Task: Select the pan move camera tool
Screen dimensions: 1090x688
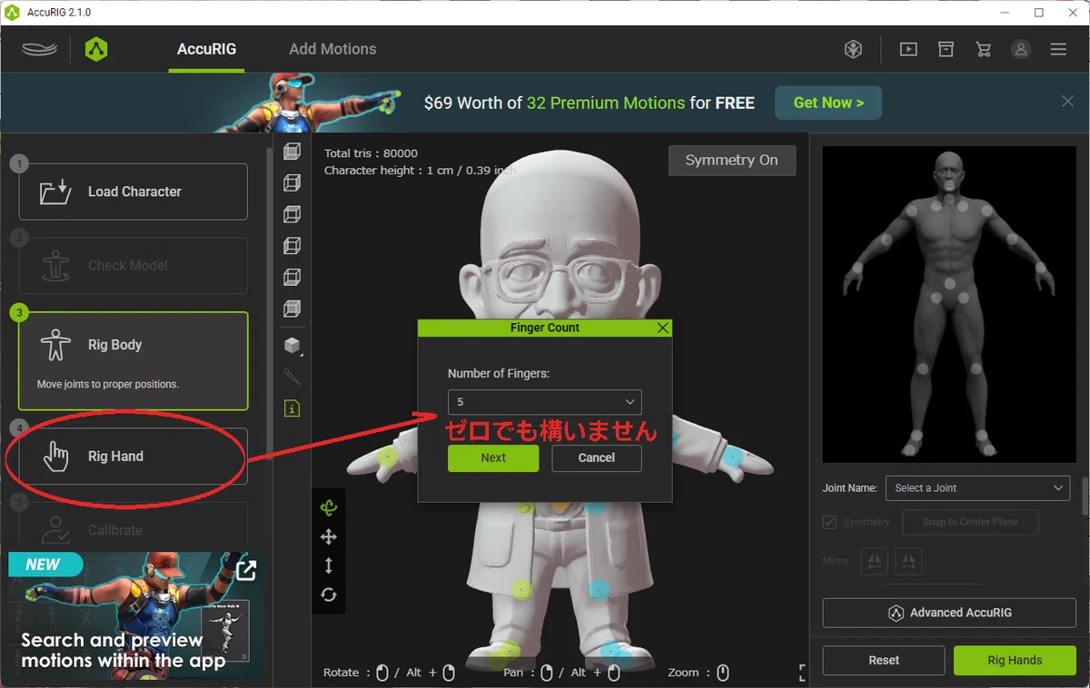Action: (329, 537)
